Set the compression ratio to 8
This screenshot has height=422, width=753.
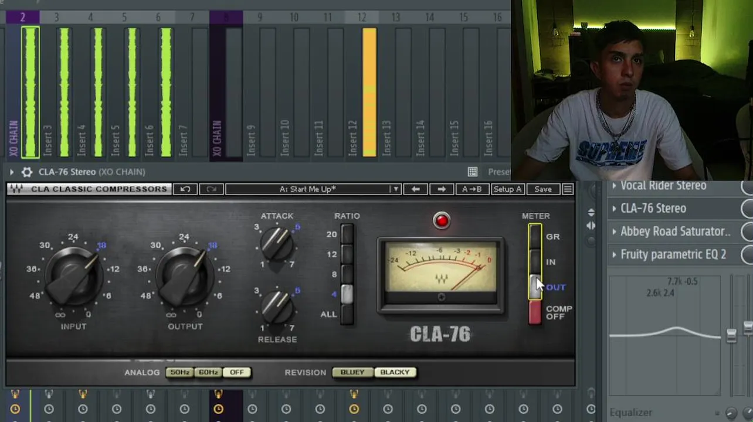point(347,274)
